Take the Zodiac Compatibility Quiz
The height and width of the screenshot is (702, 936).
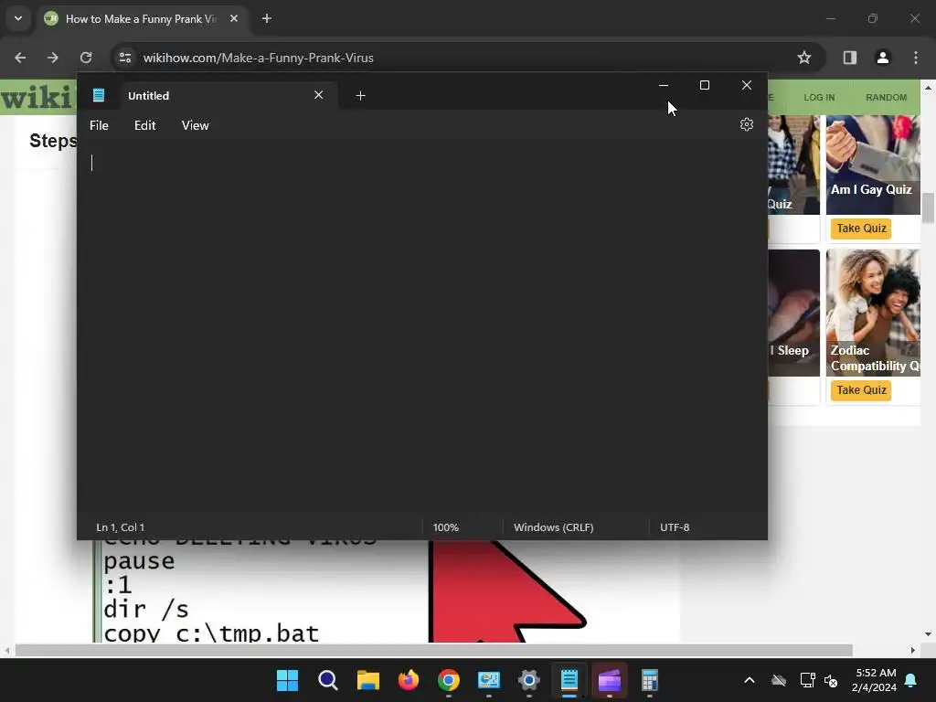(861, 390)
